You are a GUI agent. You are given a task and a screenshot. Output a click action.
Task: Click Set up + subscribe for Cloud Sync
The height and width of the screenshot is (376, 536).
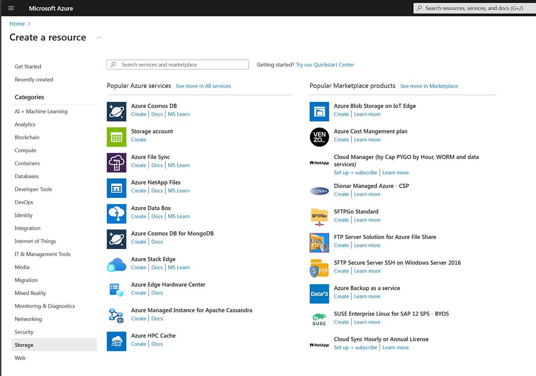[x=356, y=347]
